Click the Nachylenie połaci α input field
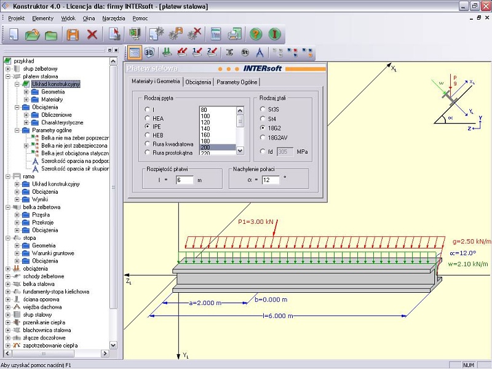This screenshot has width=492, height=369. coord(271,180)
